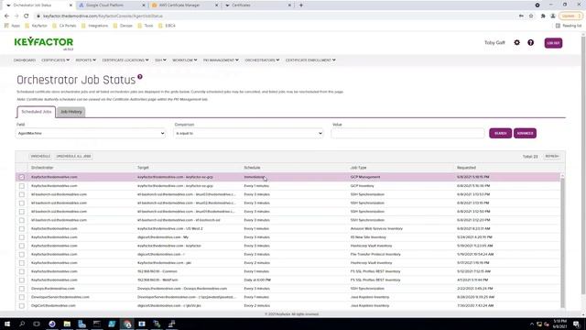Image resolution: width=586 pixels, height=330 pixels.
Task: Click the Keyfactor logo
Action: pos(44,43)
